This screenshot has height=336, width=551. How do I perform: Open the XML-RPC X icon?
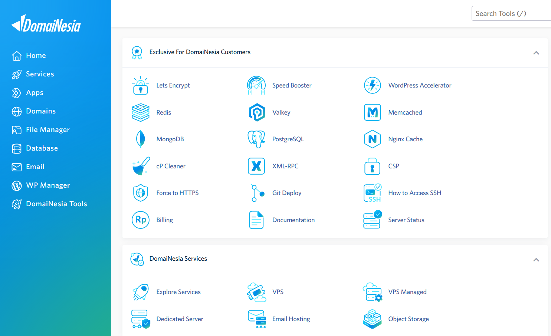(x=256, y=166)
